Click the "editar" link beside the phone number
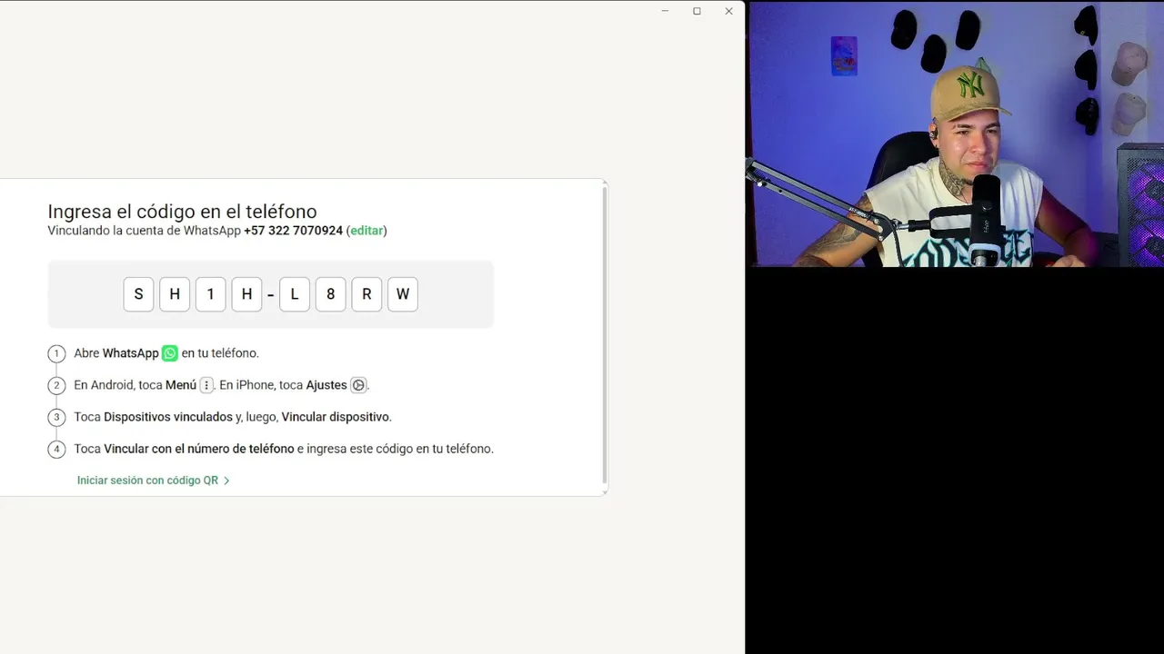Image resolution: width=1164 pixels, height=654 pixels. coord(367,231)
